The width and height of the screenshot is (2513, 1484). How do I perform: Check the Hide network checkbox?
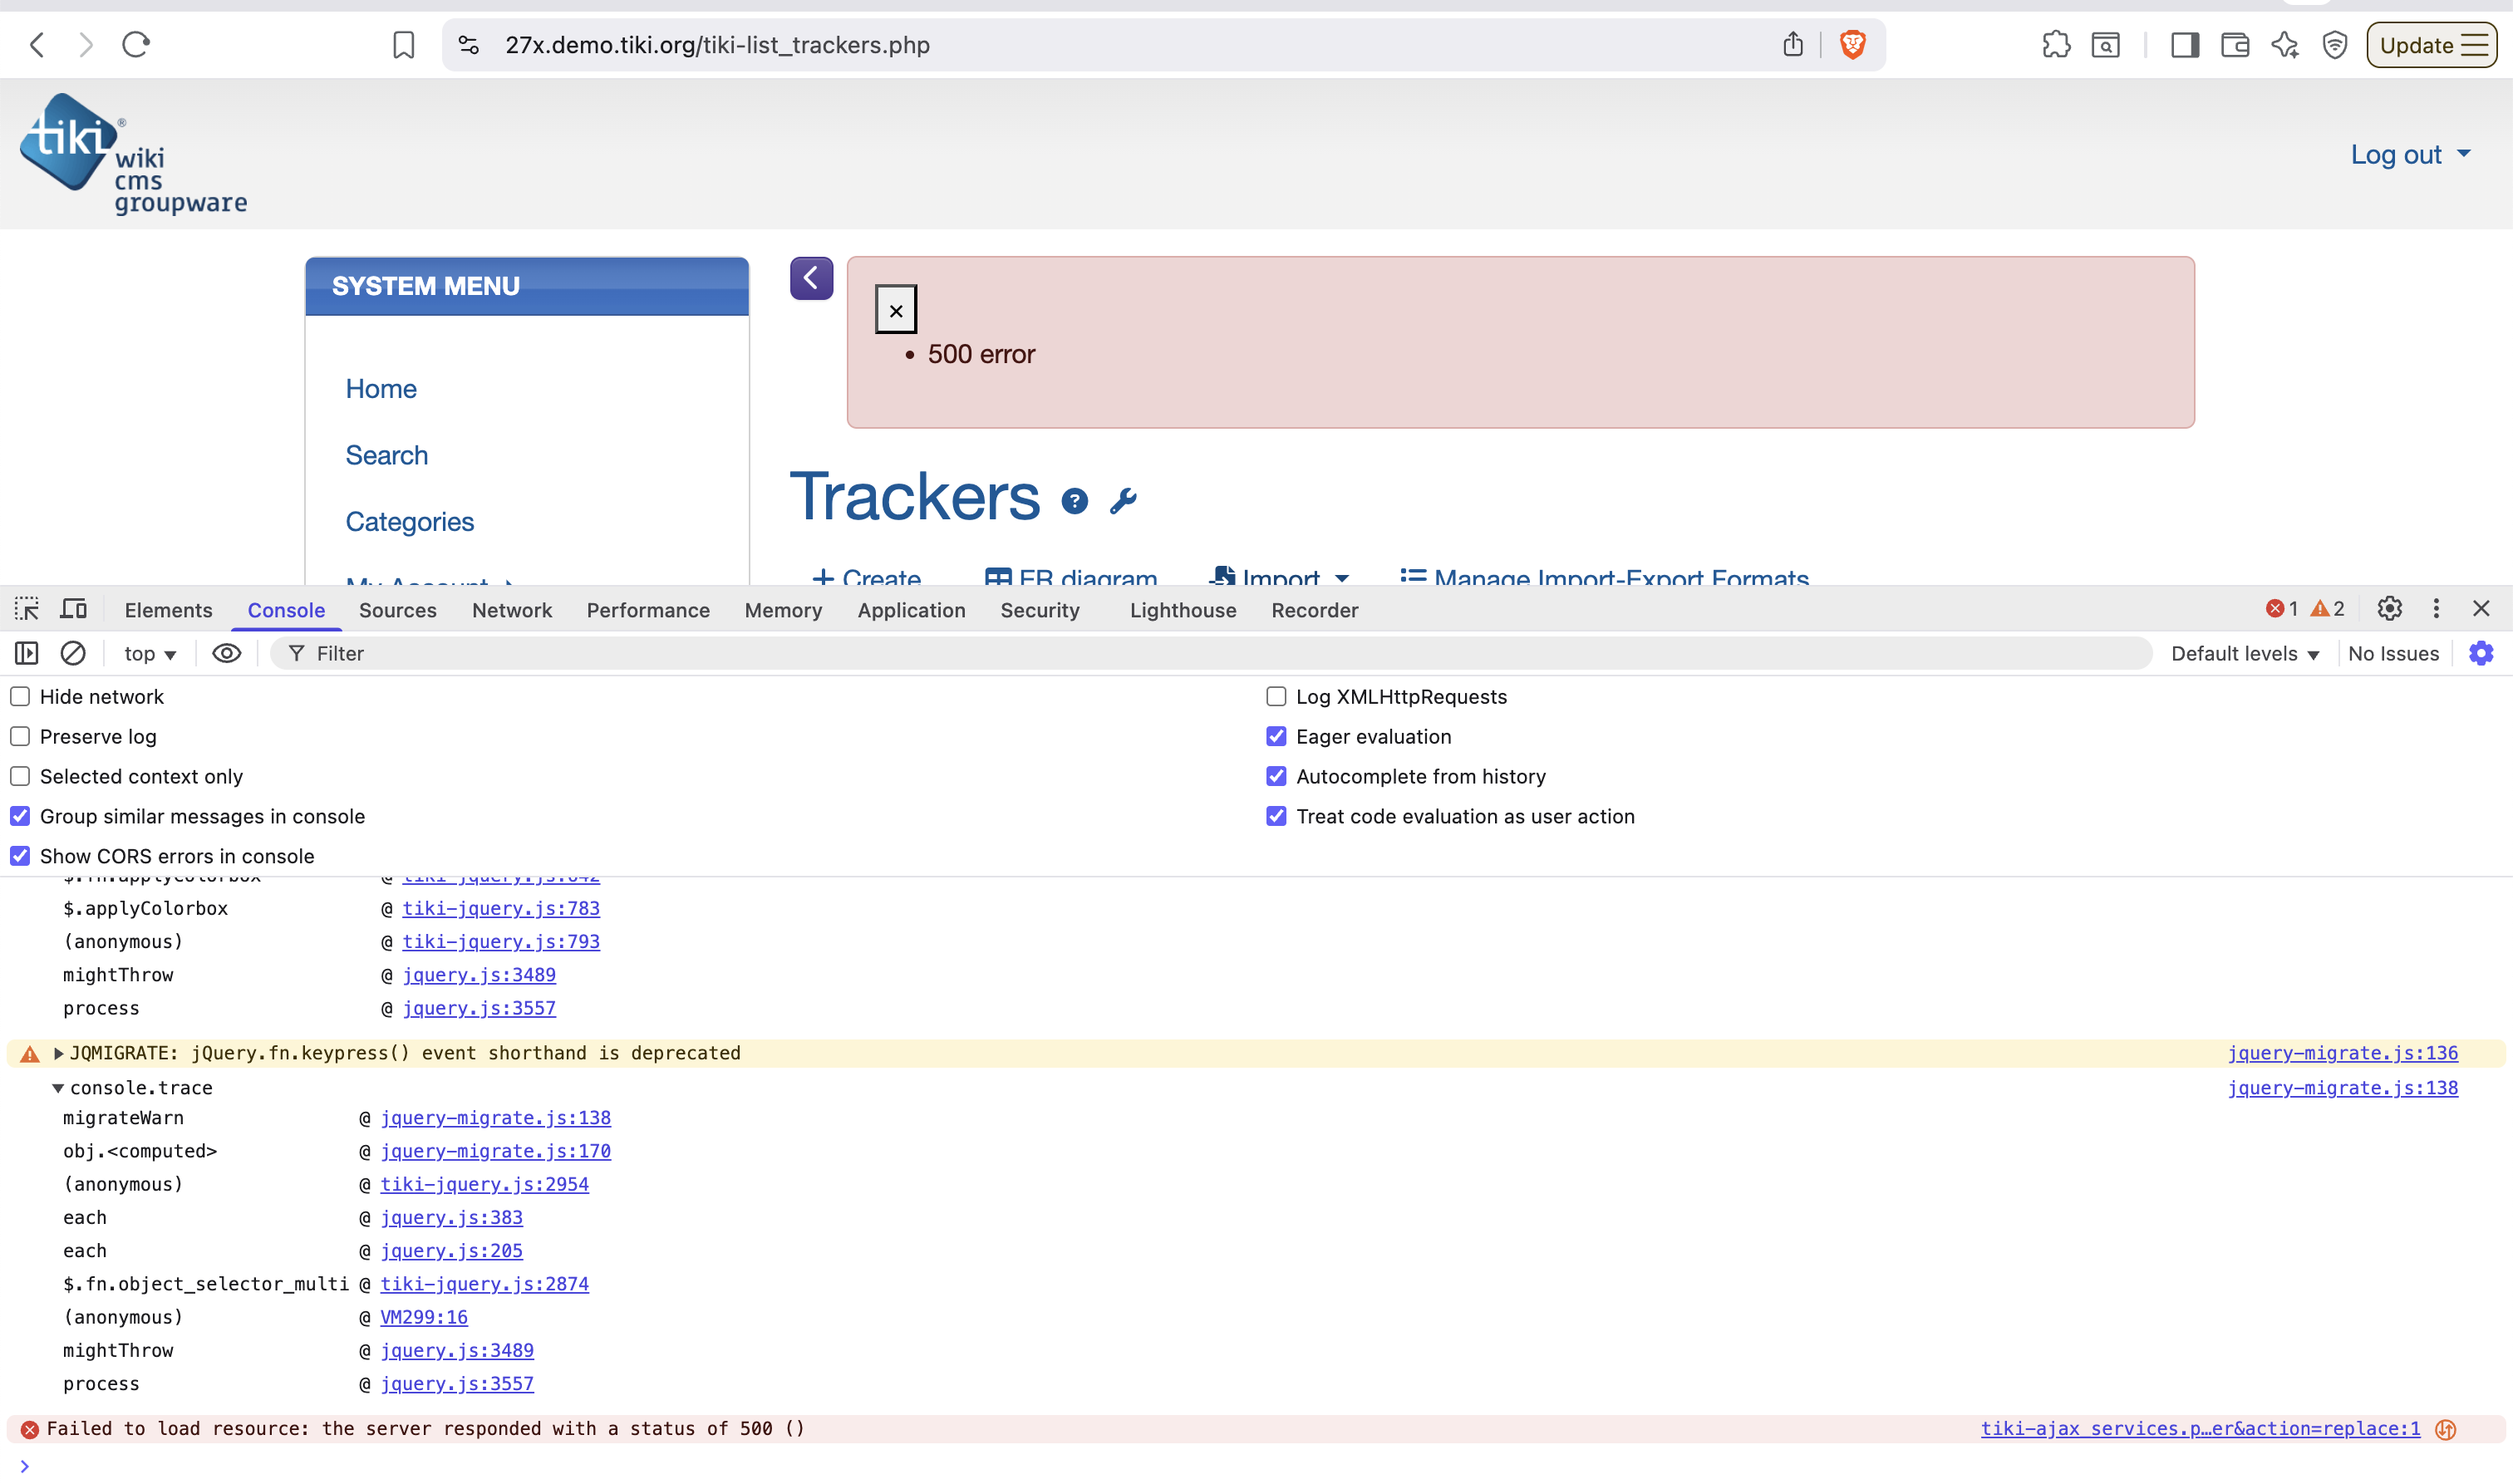[x=20, y=696]
